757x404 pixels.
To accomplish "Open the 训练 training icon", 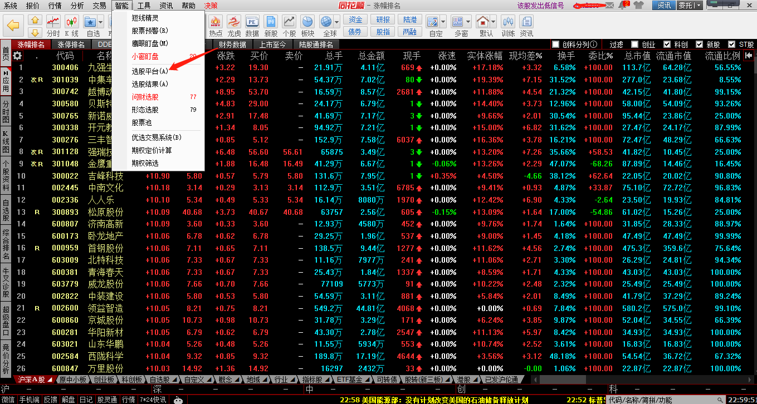I will 507,26.
